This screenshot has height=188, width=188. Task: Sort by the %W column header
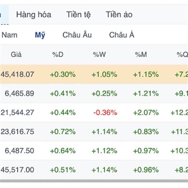click(x=99, y=55)
